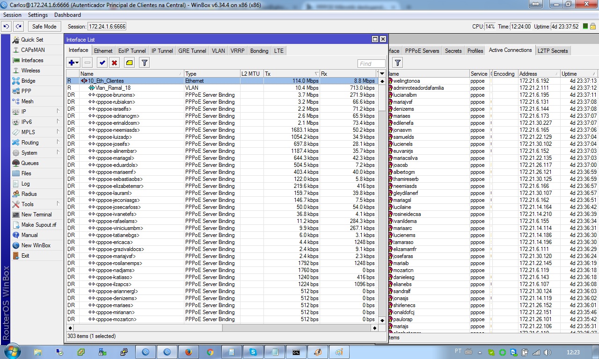The height and width of the screenshot is (359, 599).
Task: Sort interface list by Tx column header
Action: click(x=291, y=74)
